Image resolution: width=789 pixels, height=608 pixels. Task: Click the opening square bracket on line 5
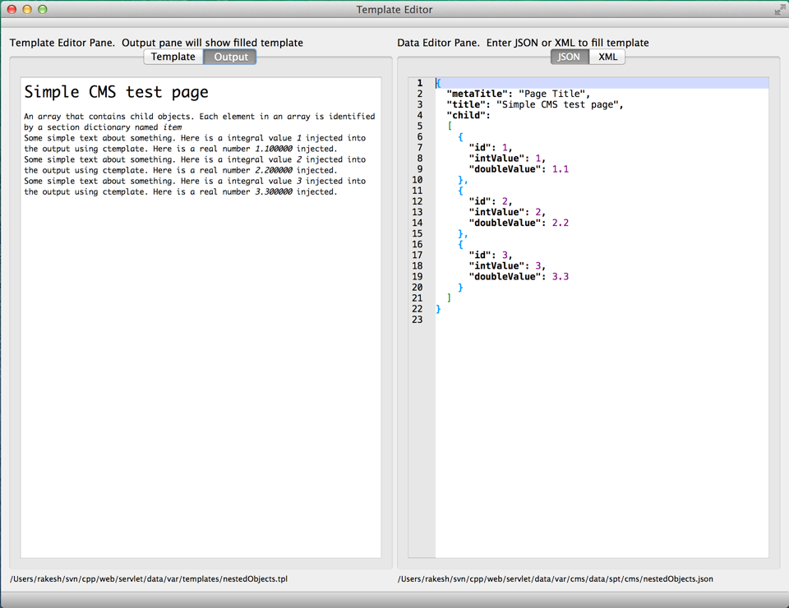(450, 127)
